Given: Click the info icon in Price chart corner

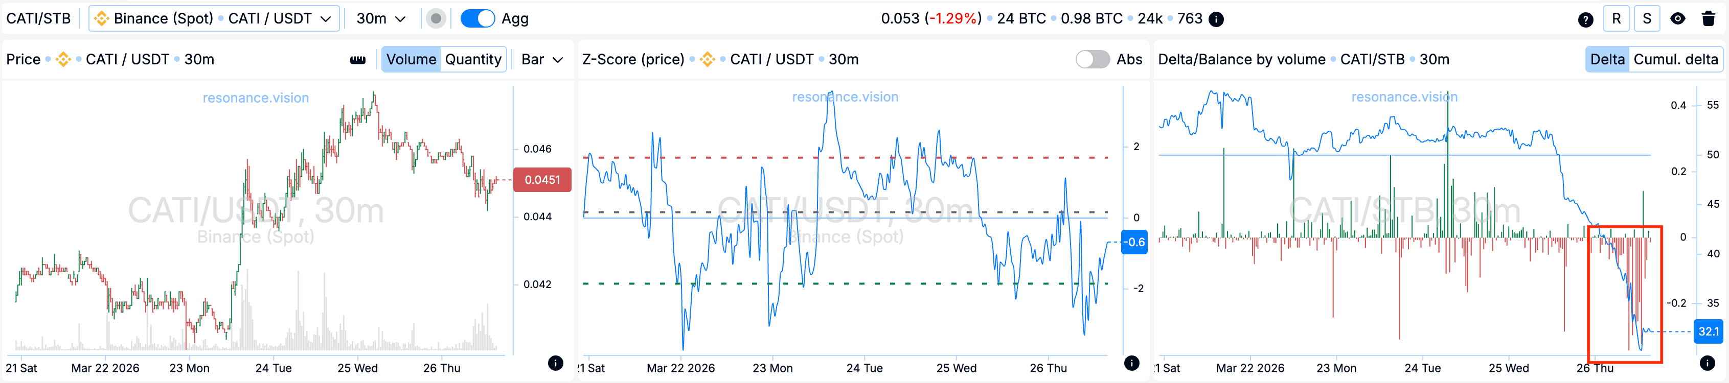Looking at the screenshot, I should tap(555, 363).
